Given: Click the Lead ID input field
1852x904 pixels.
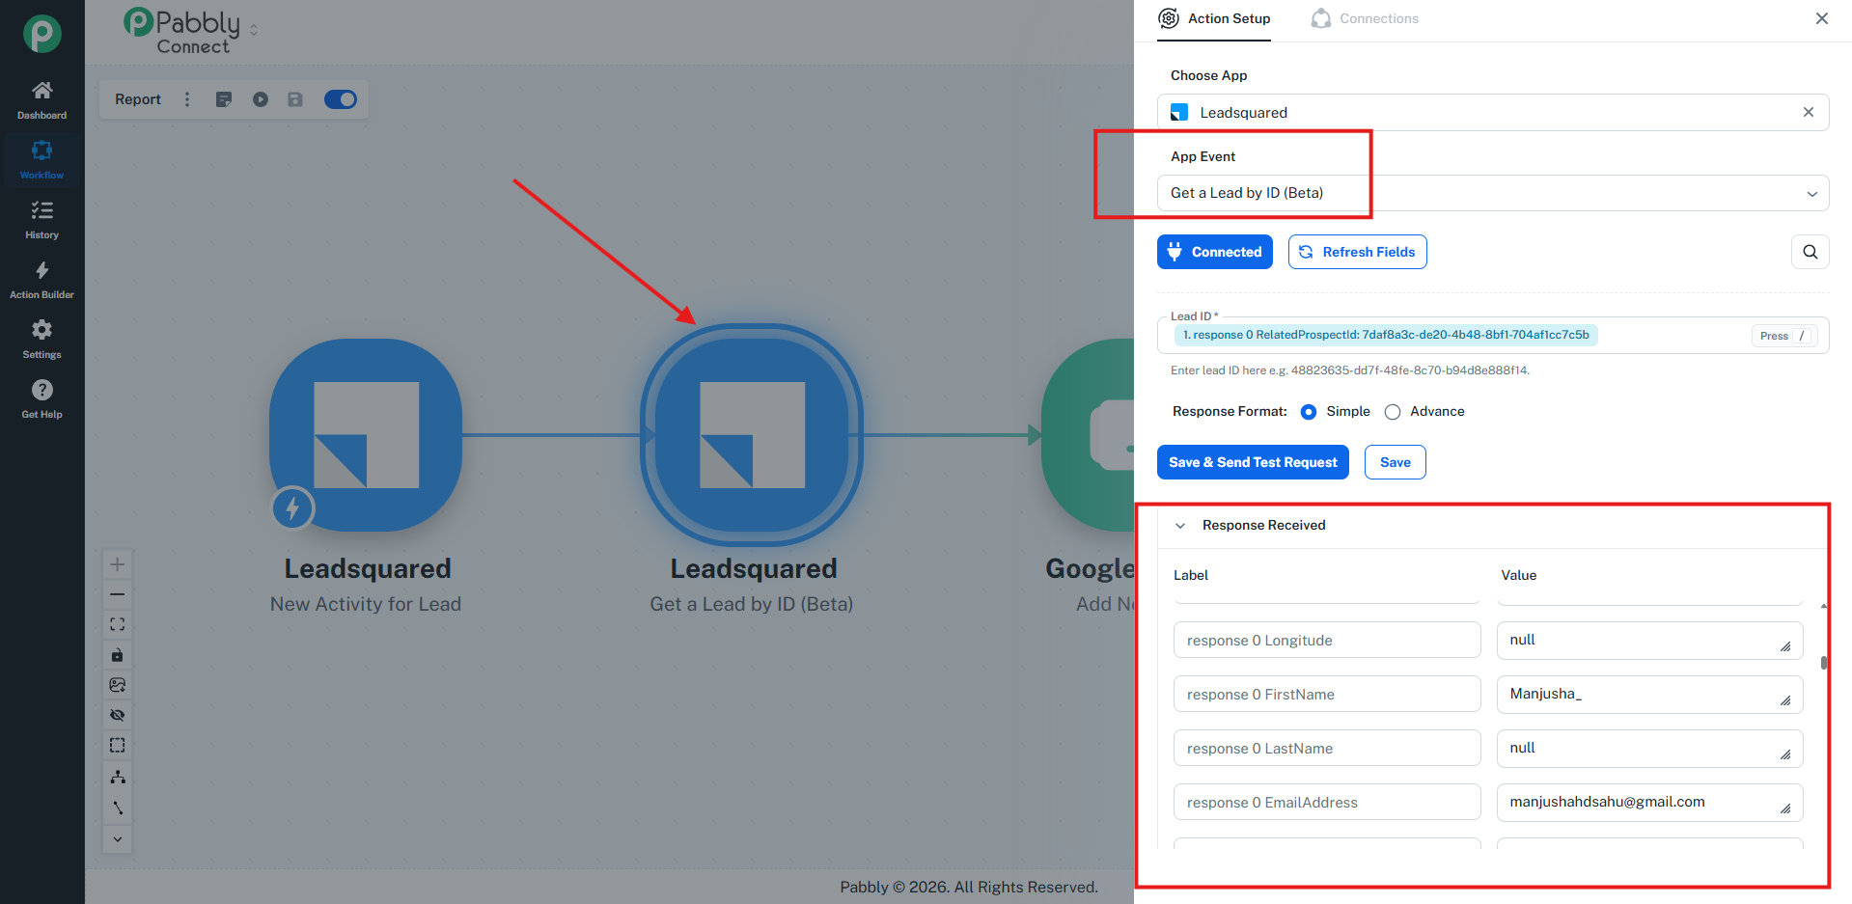Looking at the screenshot, I should coord(1493,336).
